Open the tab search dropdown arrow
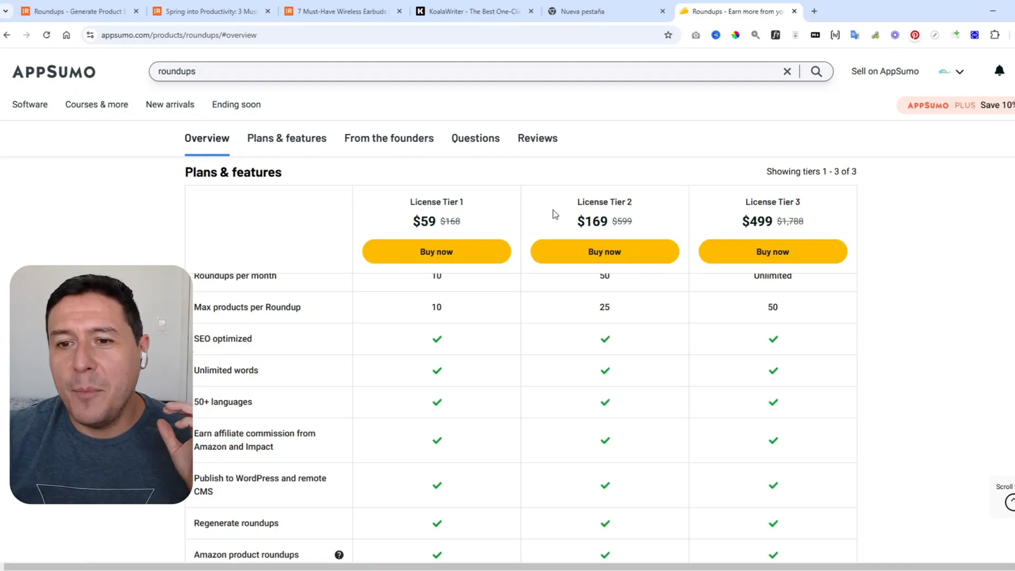1015x571 pixels. 6,11
